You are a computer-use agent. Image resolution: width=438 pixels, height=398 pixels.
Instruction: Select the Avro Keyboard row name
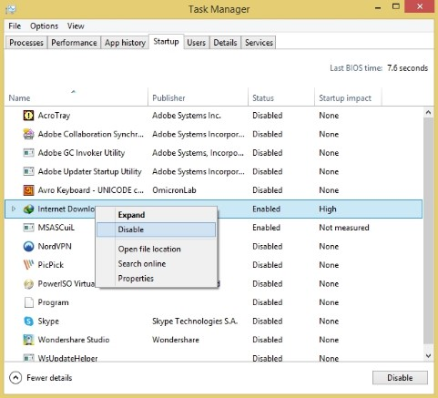tap(90, 190)
